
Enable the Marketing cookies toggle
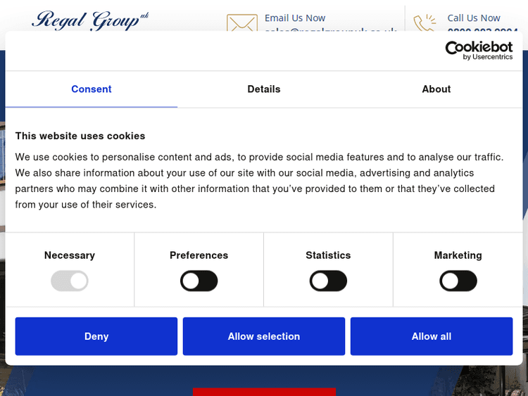click(x=458, y=282)
